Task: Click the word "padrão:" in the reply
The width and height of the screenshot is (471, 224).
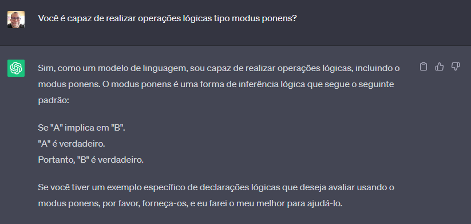Action: 54,100
